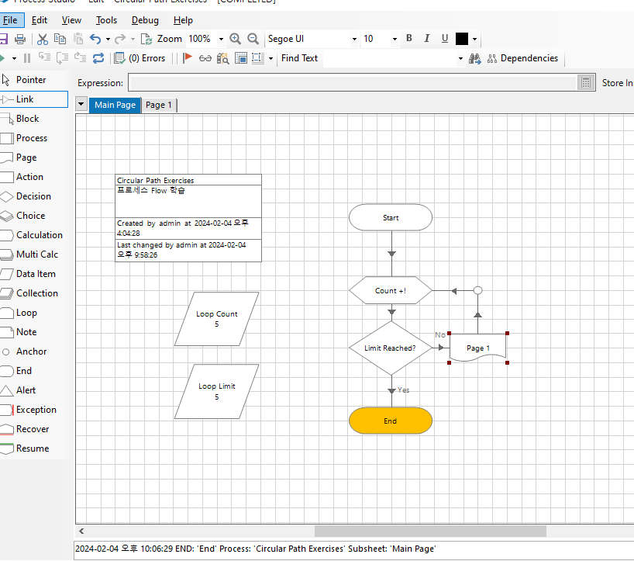This screenshot has height=561, width=634.
Task: Click the Dependencies button
Action: (x=523, y=59)
